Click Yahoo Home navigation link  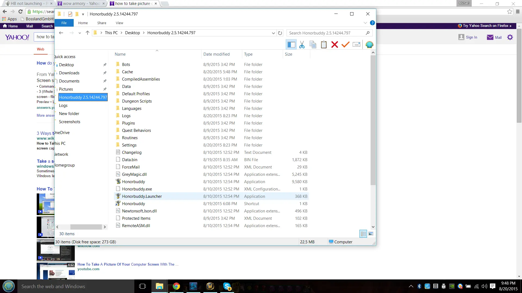click(x=10, y=26)
